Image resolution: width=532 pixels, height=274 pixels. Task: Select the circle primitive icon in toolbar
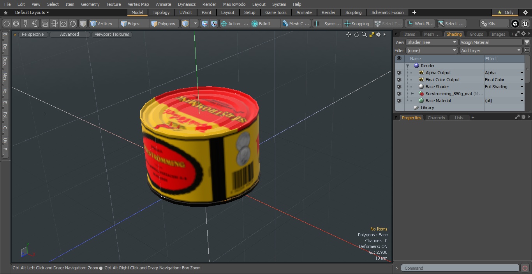point(7,24)
